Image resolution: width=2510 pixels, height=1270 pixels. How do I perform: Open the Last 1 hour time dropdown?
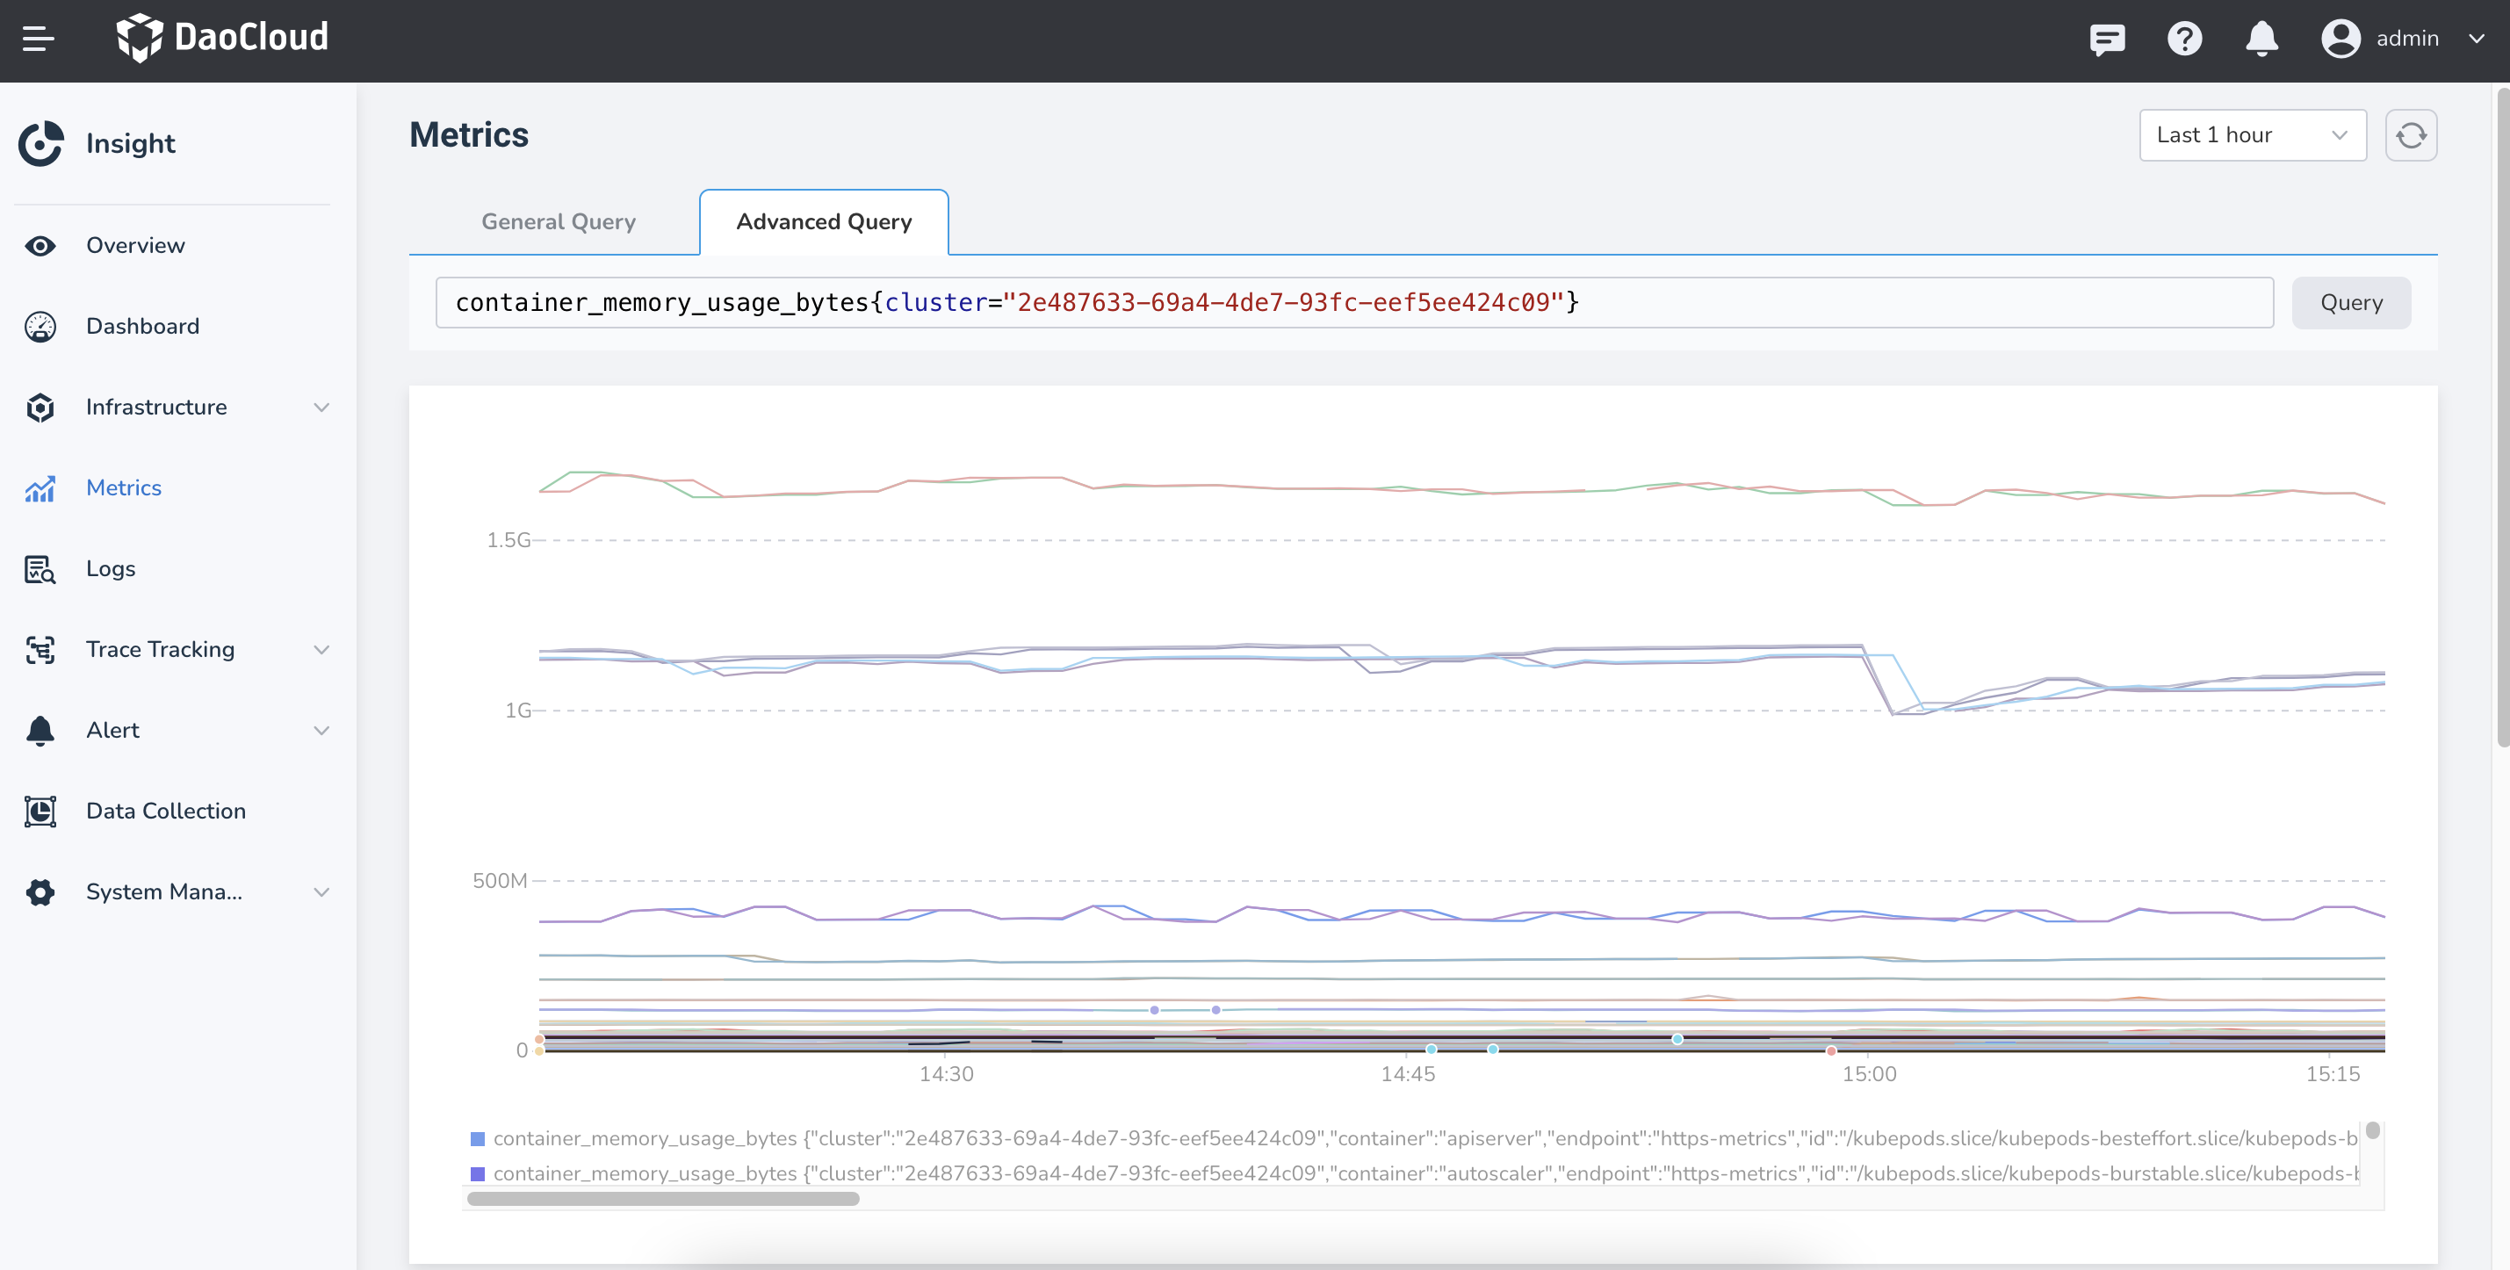[x=2253, y=134]
